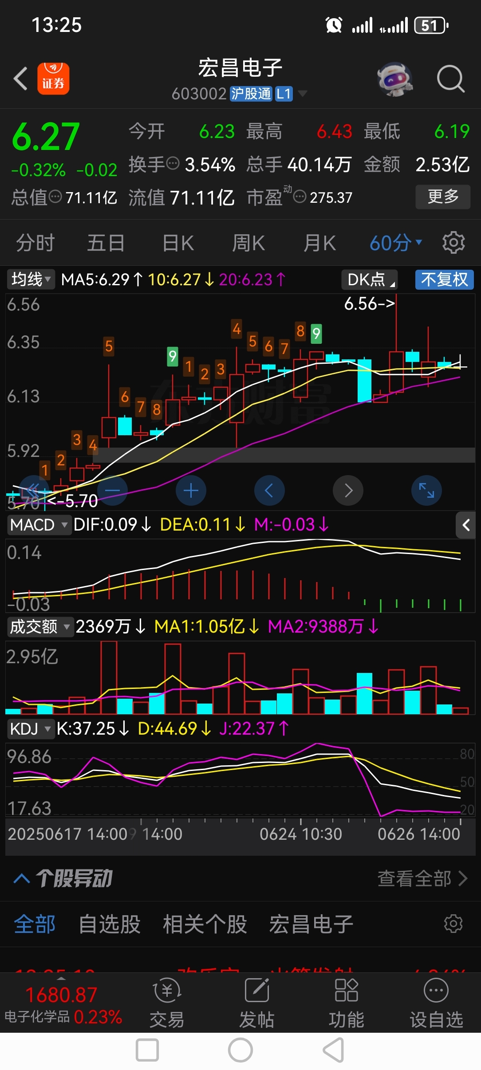This screenshot has width=481, height=1070.
Task: Tap the zoom in plus button on chart
Action: [191, 491]
